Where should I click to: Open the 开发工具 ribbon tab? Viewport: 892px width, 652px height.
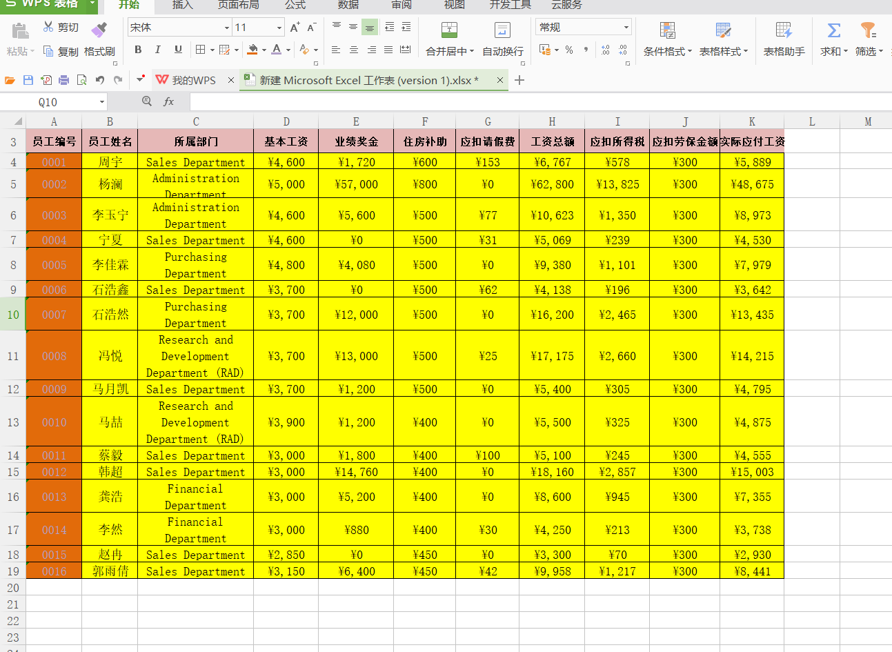(x=511, y=5)
